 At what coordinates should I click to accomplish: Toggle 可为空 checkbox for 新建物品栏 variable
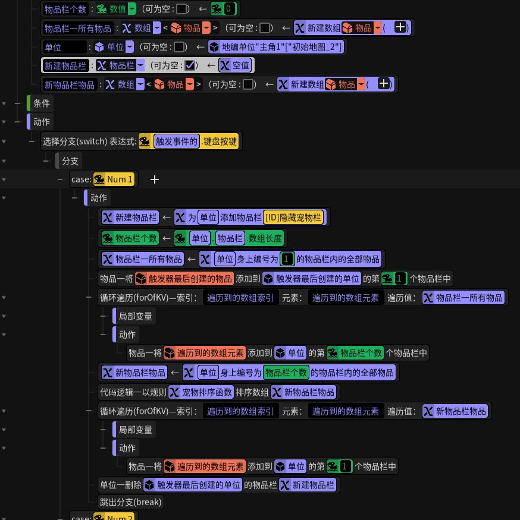click(190, 65)
